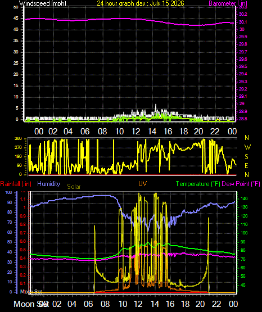Screen dimensions: 262x312
Task: Click the barometer axis value '30.1'
Action: point(243,22)
